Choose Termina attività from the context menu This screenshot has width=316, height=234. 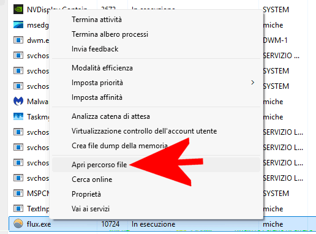pyautogui.click(x=156, y=20)
